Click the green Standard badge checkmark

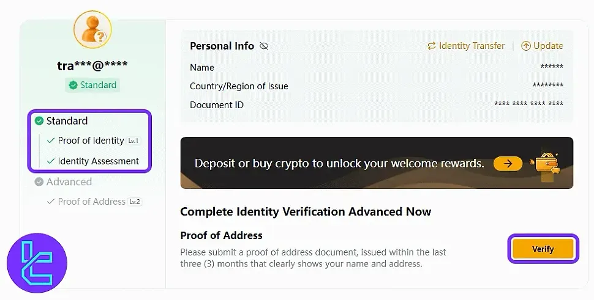pyautogui.click(x=73, y=85)
